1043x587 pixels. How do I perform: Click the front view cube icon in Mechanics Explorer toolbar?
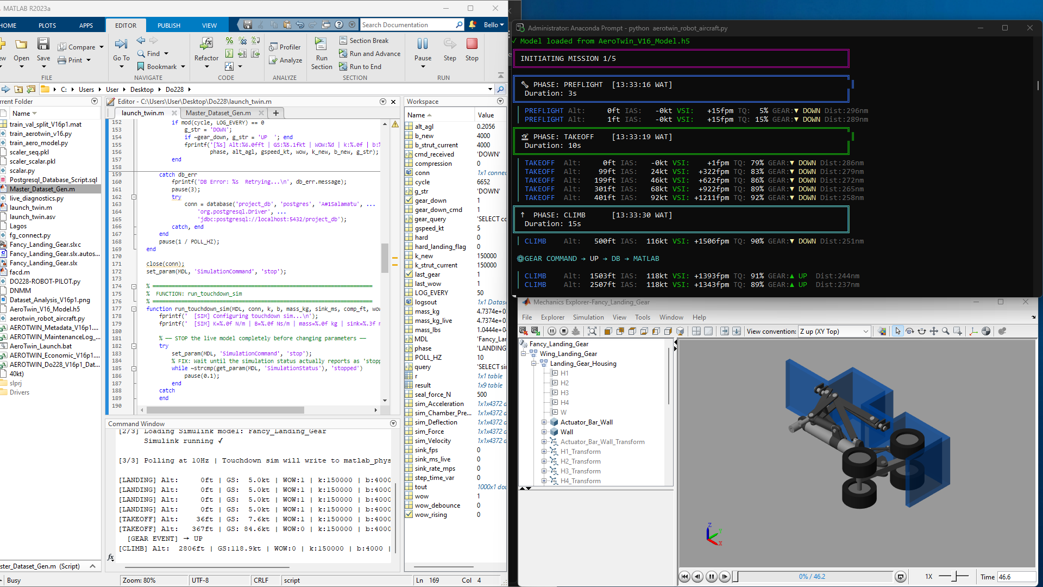click(x=608, y=331)
